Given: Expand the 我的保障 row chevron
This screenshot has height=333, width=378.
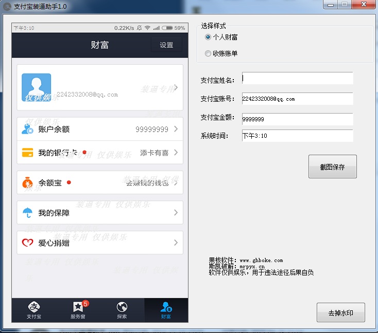Looking at the screenshot, I should (176, 213).
